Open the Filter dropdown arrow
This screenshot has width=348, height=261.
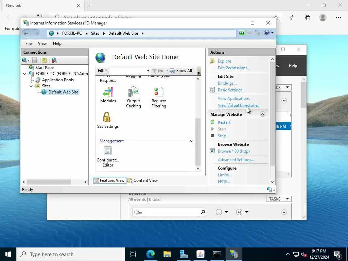[148, 71]
